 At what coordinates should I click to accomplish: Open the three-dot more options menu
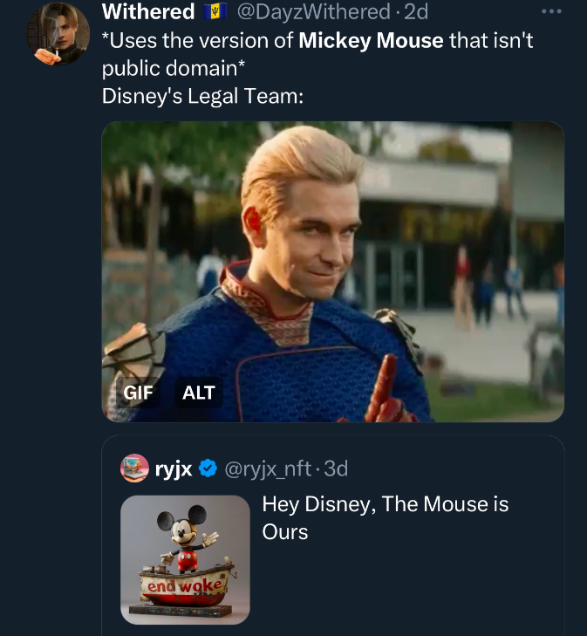pyautogui.click(x=552, y=12)
